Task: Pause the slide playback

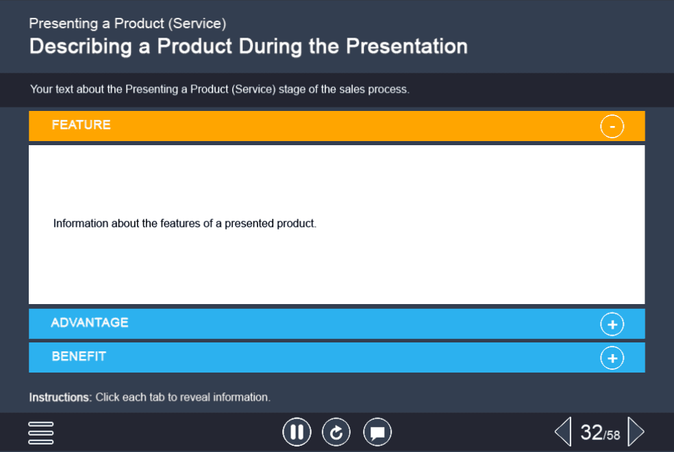Action: click(x=297, y=432)
